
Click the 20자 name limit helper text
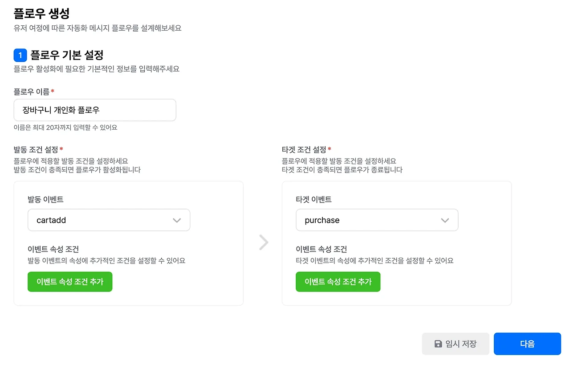coord(65,128)
